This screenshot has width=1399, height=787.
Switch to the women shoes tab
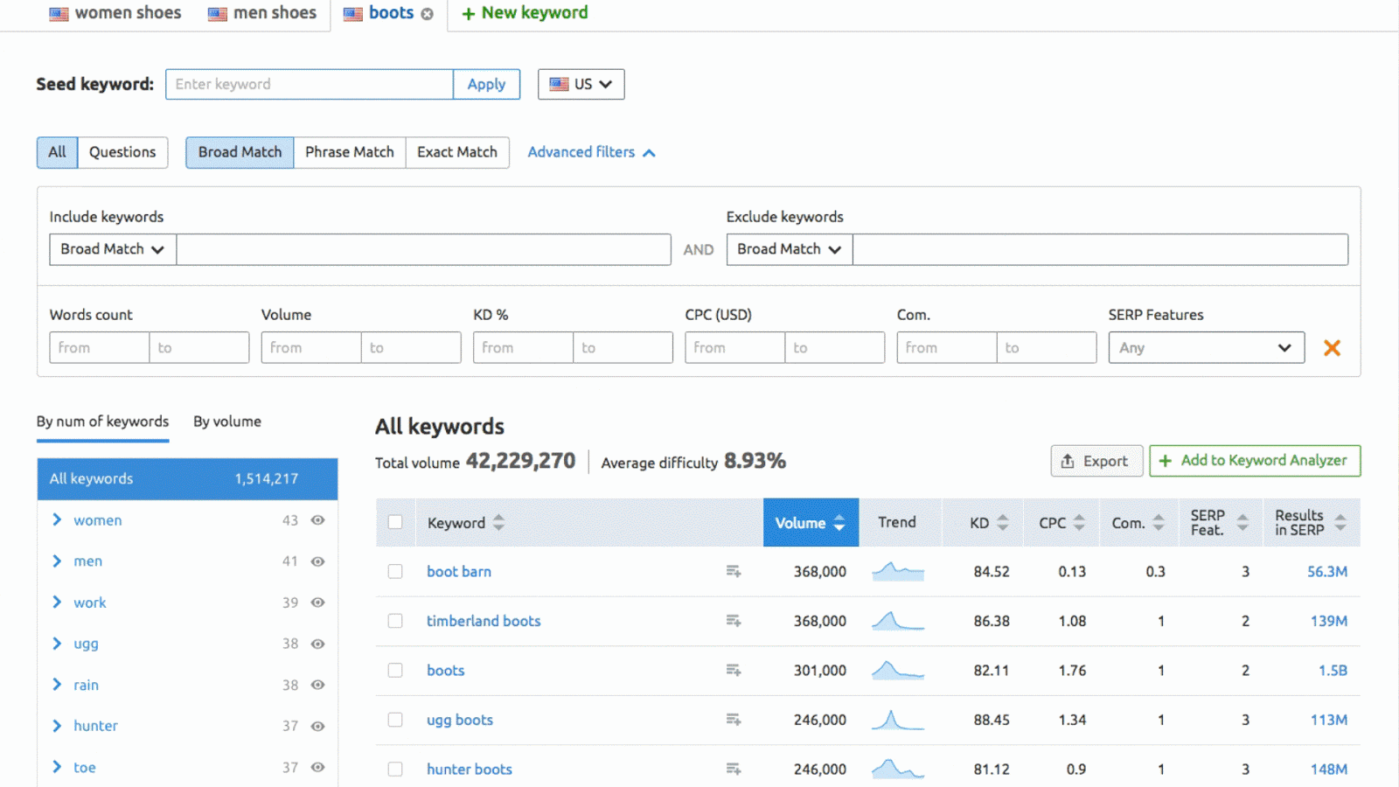115,13
